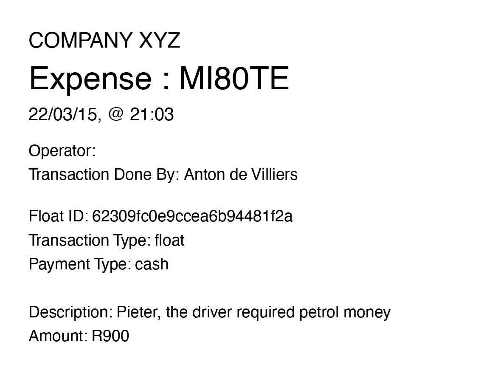This screenshot has height=379, width=481.
Task: Select the expense code MI80TE
Action: (x=234, y=79)
